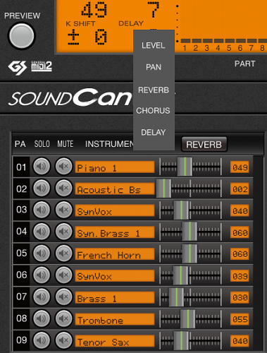267x353 pixels.
Task: Choose DELAY from the popup menu
Action: point(154,132)
